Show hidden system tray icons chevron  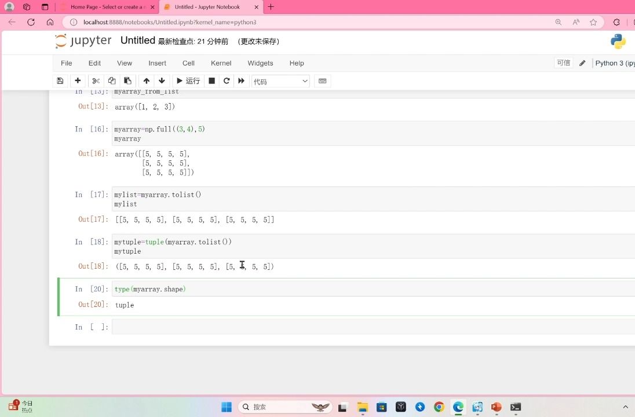click(x=625, y=407)
